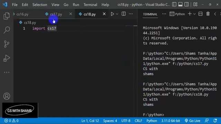
Task: Open errors and warnings in status bar
Action: 11,121
